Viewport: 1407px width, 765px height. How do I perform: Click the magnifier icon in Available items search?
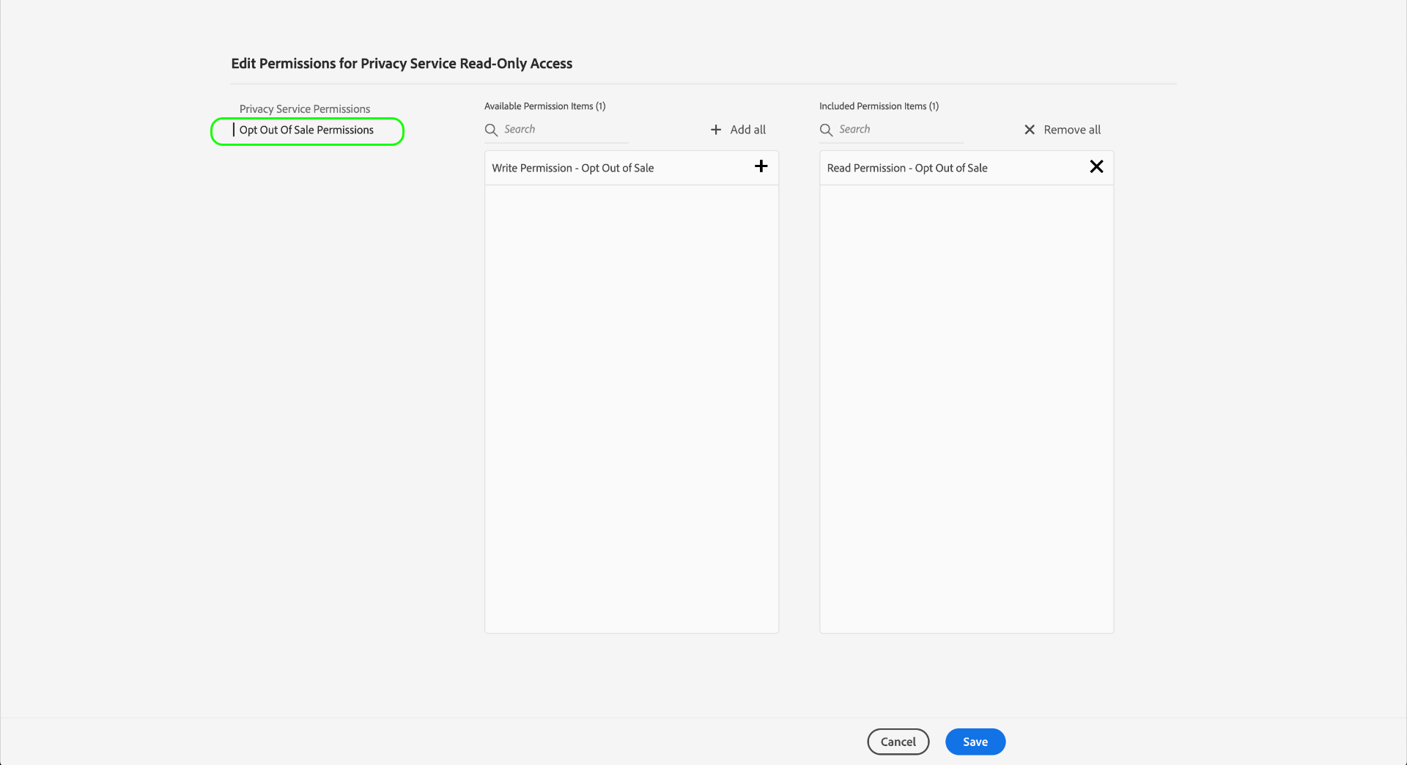click(491, 130)
